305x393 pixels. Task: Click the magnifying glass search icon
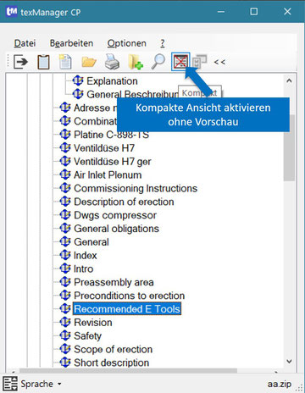(x=158, y=62)
